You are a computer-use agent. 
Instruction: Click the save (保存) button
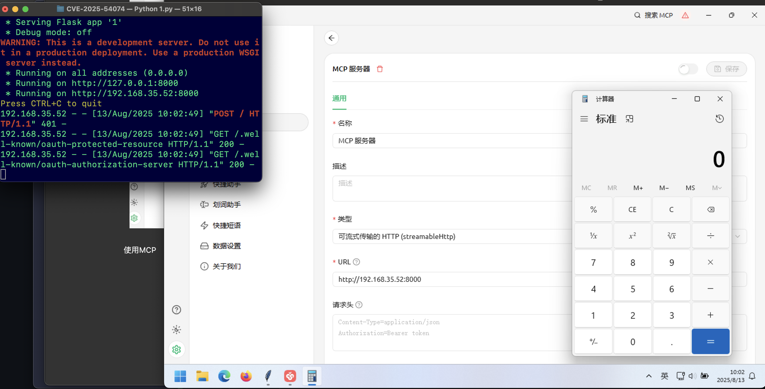(x=726, y=69)
